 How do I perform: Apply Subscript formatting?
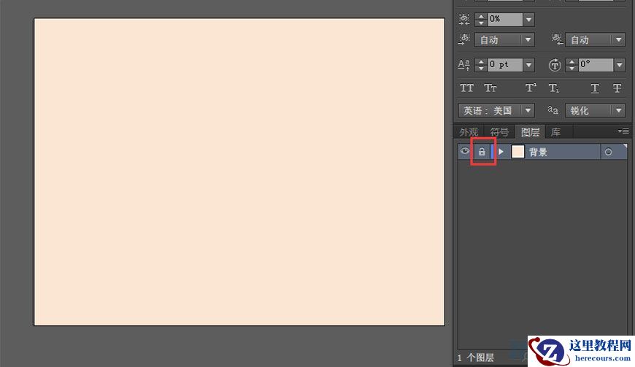pos(553,88)
